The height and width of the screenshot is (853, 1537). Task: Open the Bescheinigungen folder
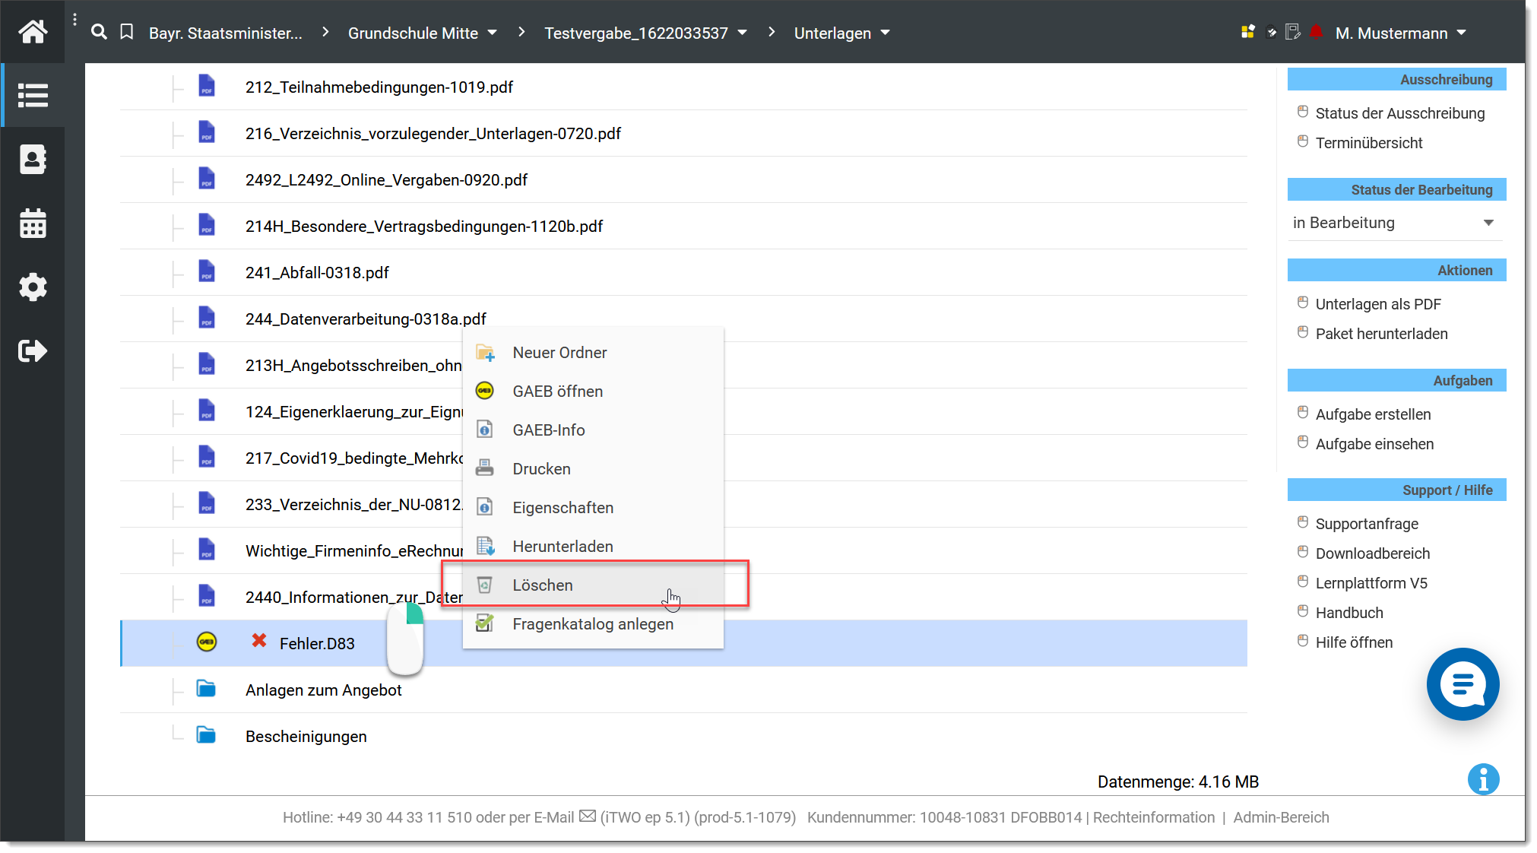tap(306, 737)
